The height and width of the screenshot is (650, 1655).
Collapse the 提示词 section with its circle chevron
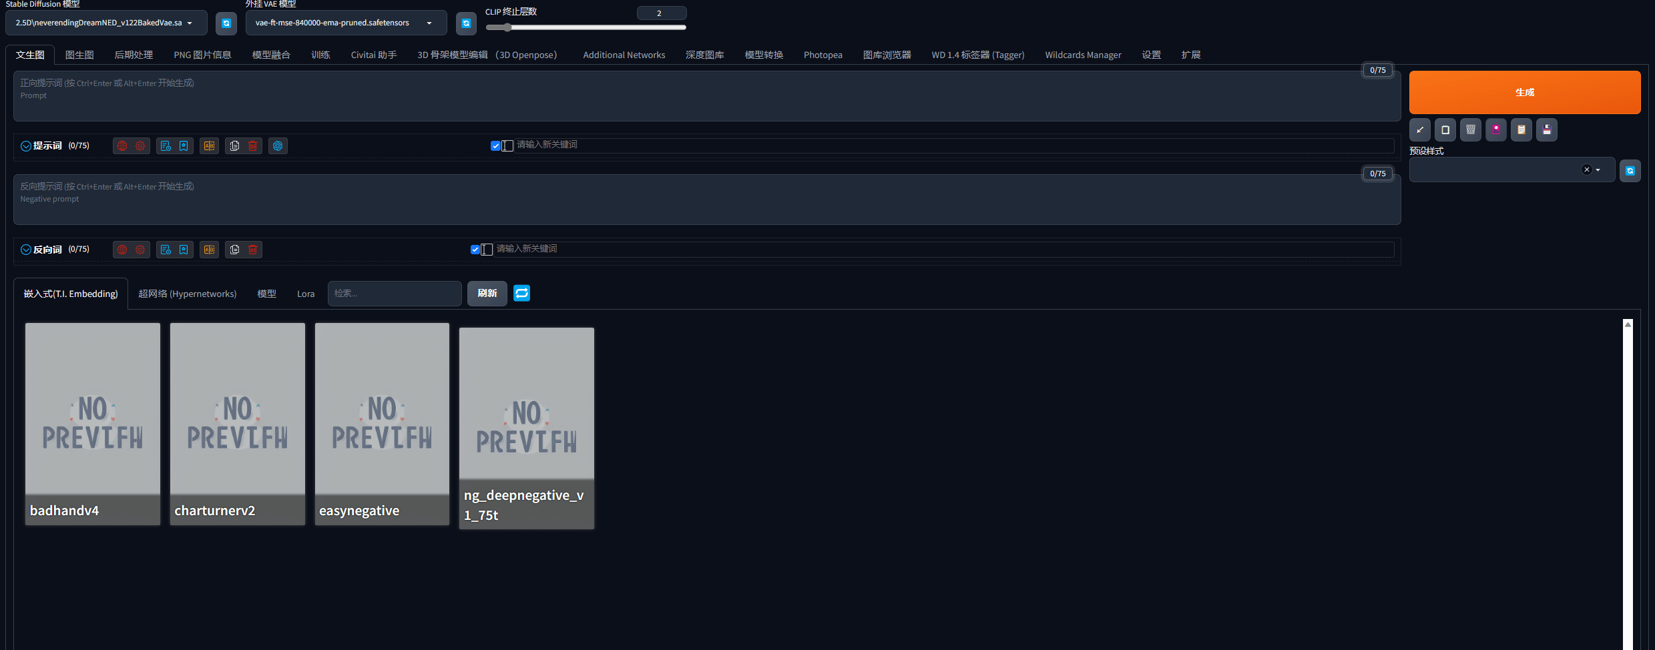tap(26, 146)
